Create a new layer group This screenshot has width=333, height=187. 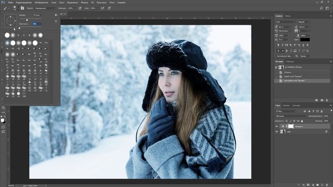tap(317, 185)
